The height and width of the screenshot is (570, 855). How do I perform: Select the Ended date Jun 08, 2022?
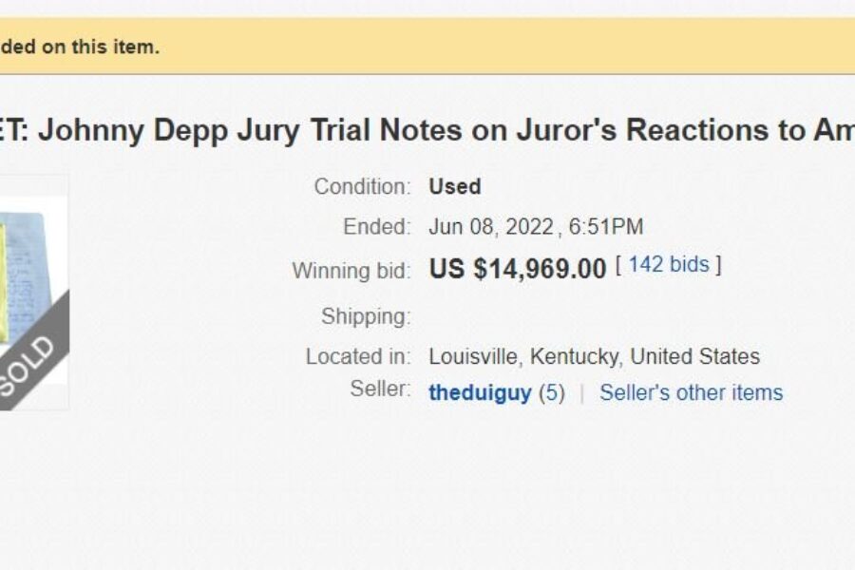tap(486, 227)
